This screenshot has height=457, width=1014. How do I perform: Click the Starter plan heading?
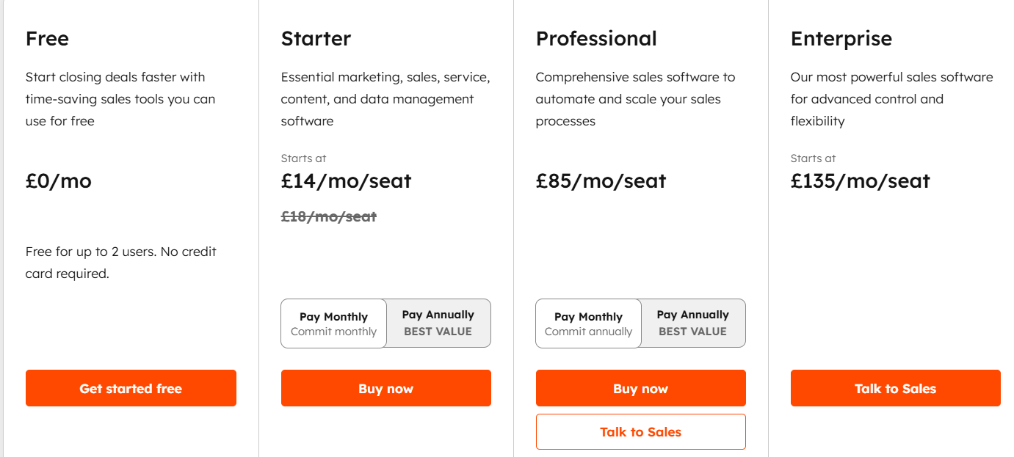pos(316,38)
